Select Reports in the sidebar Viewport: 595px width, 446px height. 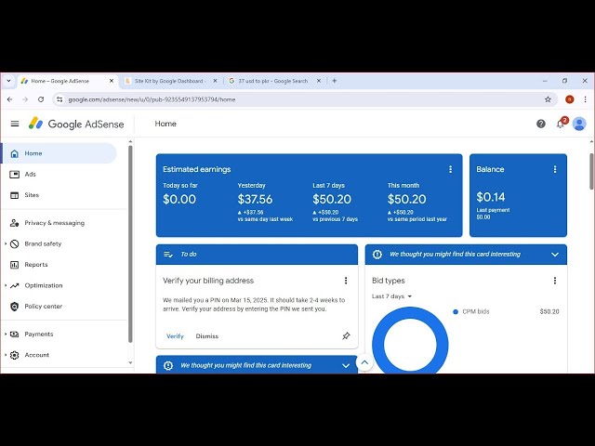(x=59, y=265)
